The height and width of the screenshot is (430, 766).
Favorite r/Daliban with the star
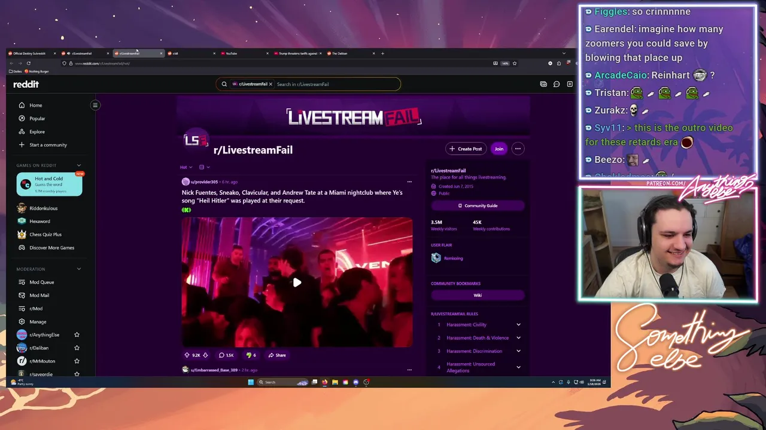coord(77,348)
